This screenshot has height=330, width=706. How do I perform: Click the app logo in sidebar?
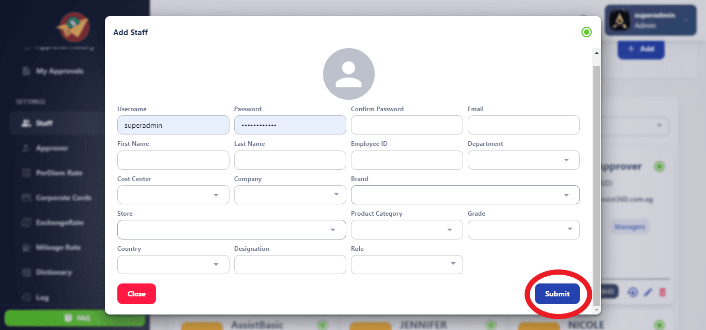click(73, 27)
